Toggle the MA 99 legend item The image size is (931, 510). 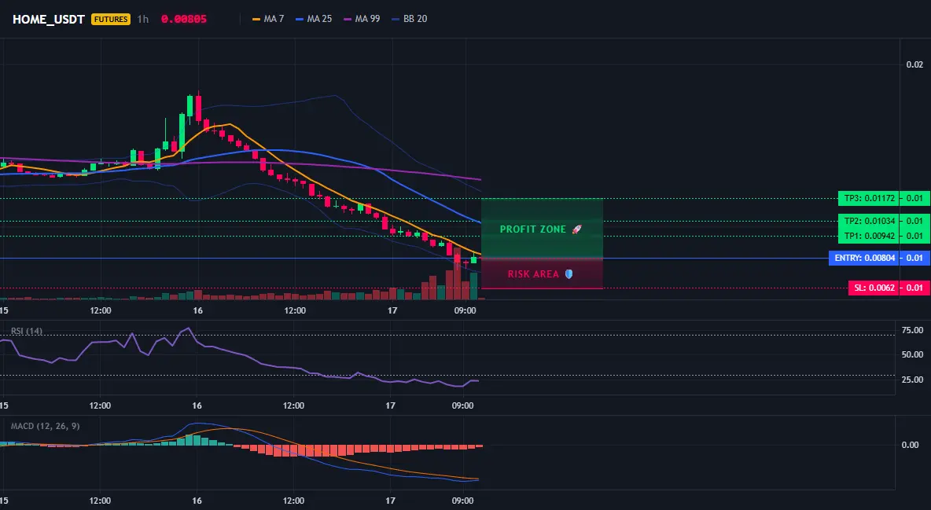[x=362, y=19]
